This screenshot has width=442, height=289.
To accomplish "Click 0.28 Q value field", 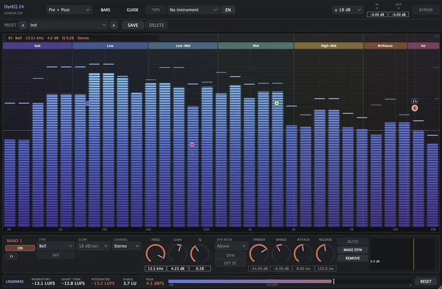I will coord(200,268).
